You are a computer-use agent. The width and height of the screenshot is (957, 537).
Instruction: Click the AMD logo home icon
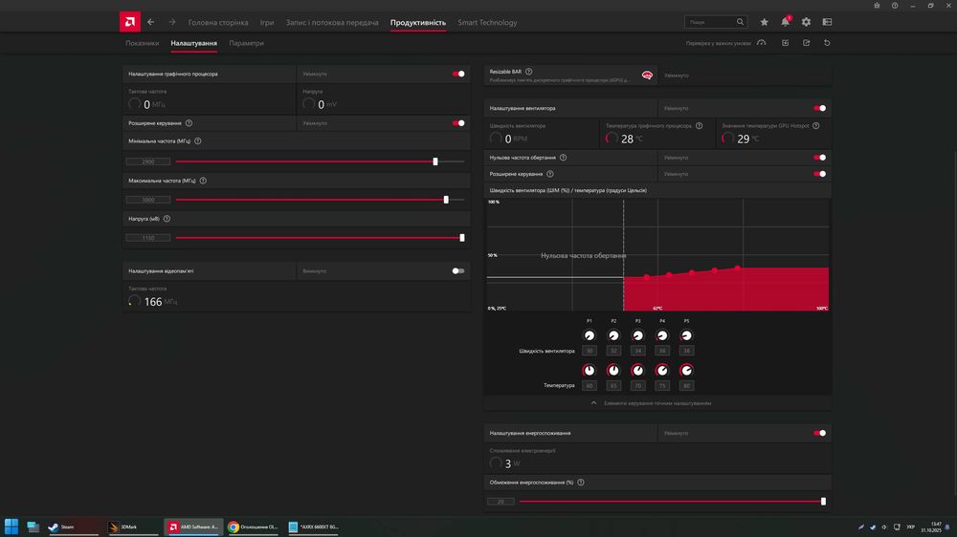pos(130,22)
